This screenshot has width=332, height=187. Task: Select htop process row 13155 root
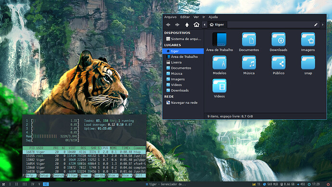[84, 156]
